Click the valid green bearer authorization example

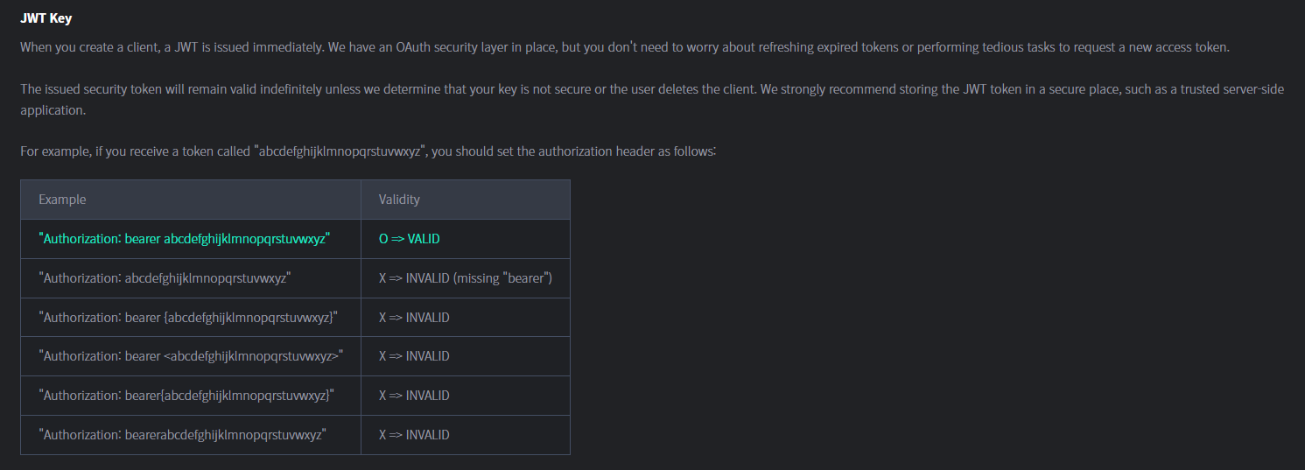coord(184,239)
